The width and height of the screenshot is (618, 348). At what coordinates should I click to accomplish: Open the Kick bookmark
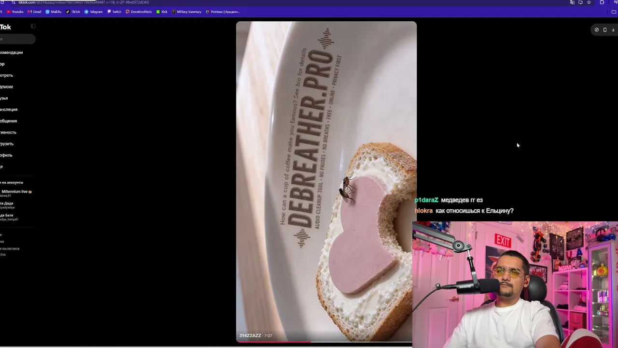[162, 12]
